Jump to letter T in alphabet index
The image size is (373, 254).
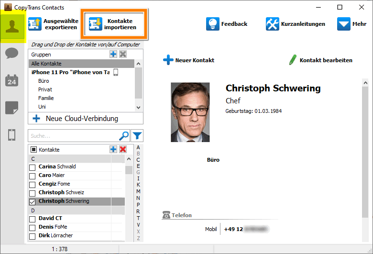click(x=138, y=218)
